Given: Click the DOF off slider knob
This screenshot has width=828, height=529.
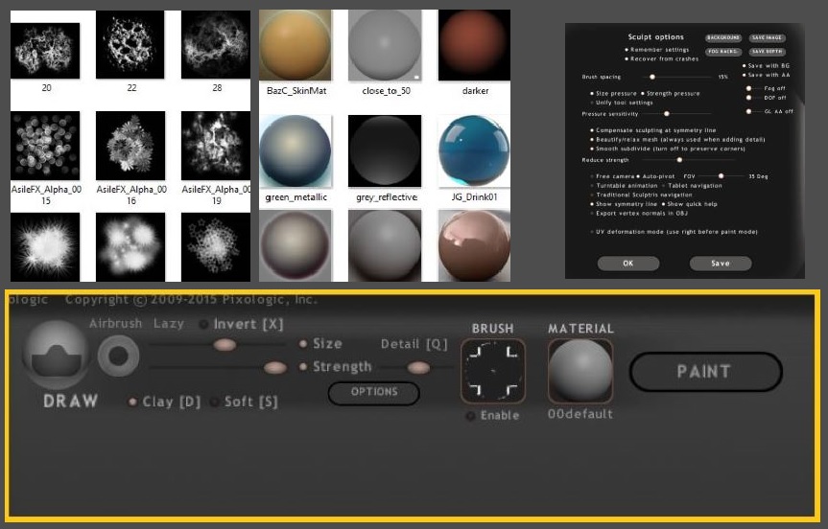Looking at the screenshot, I should 748,98.
